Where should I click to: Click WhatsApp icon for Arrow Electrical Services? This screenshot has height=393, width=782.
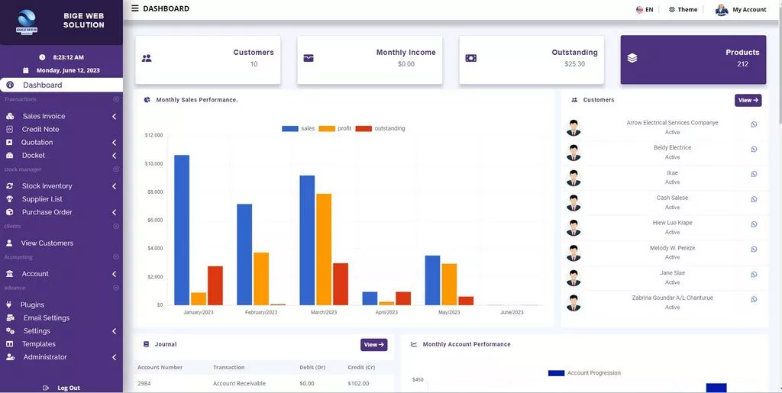click(x=754, y=124)
